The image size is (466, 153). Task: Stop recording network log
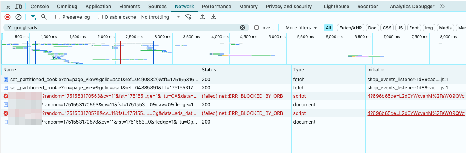click(7, 17)
